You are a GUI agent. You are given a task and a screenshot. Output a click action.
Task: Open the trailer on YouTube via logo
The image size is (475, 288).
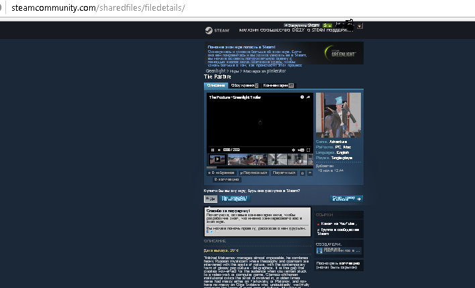click(301, 150)
